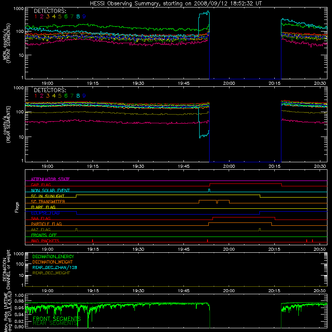Select detector 8 in front segments legend
This screenshot has width=332, height=332.
[78, 17]
